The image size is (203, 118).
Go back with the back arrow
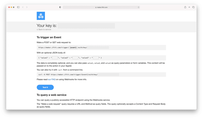(x=23, y=7)
